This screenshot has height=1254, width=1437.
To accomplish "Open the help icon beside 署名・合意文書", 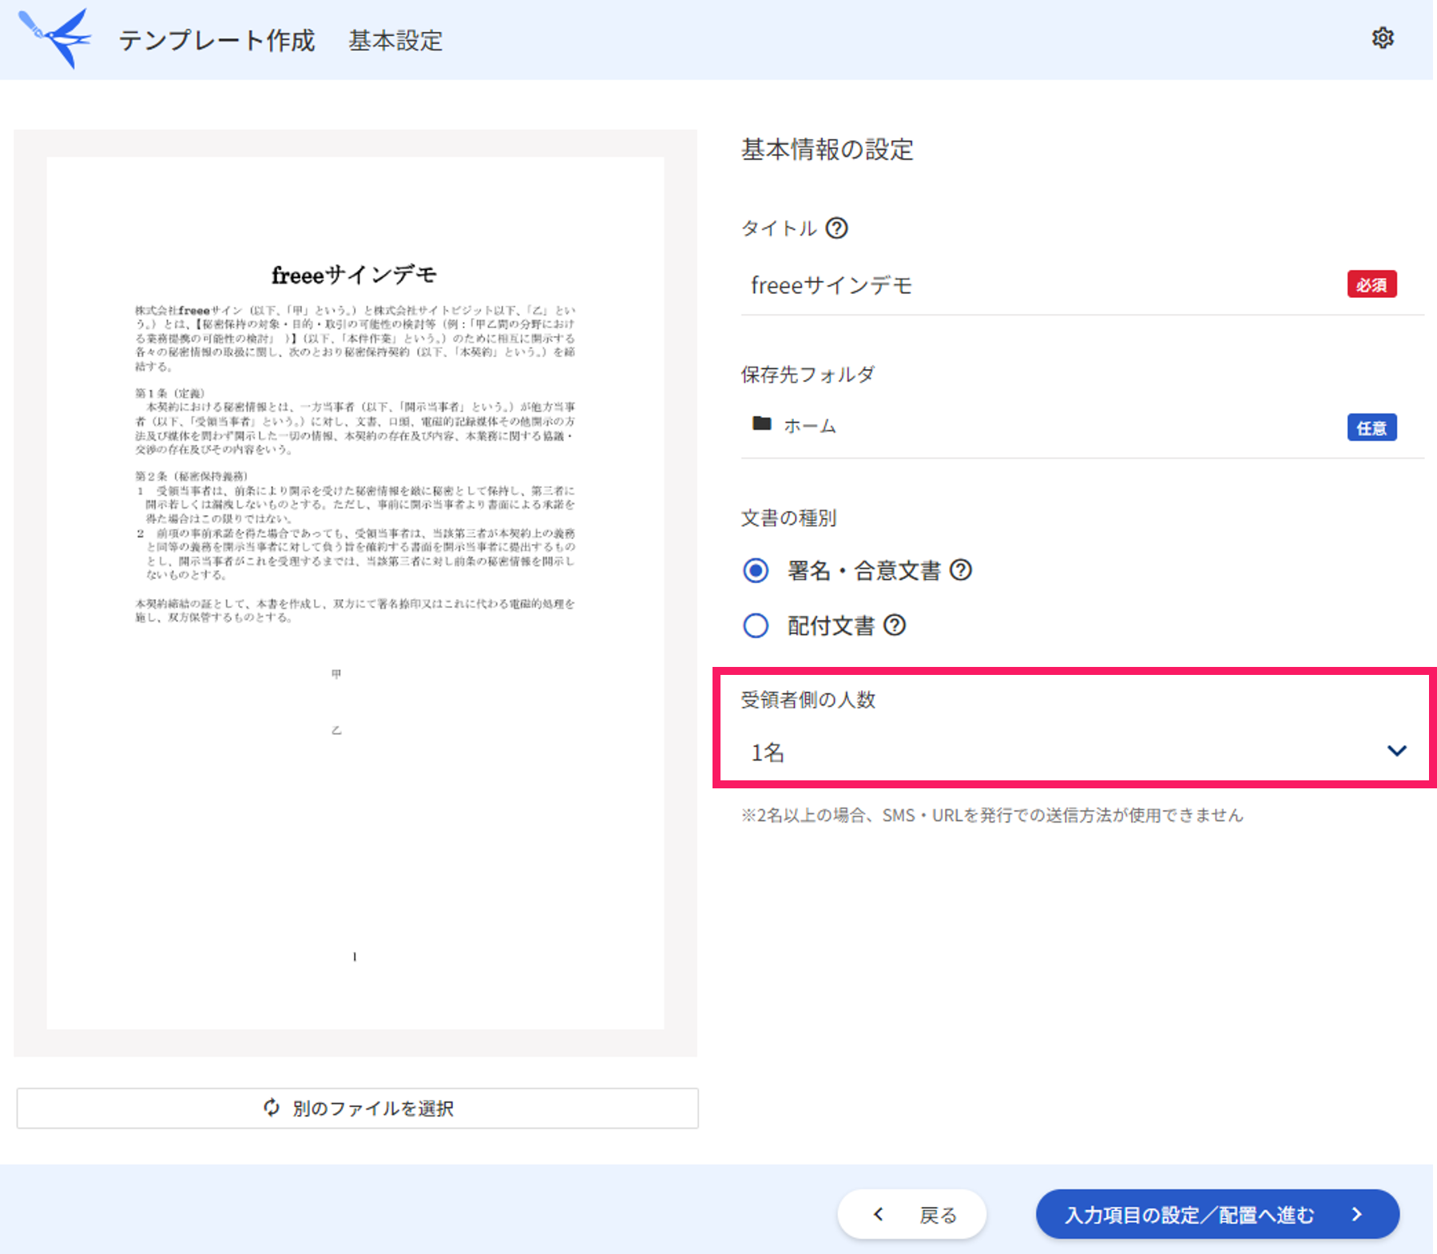I will tap(961, 570).
